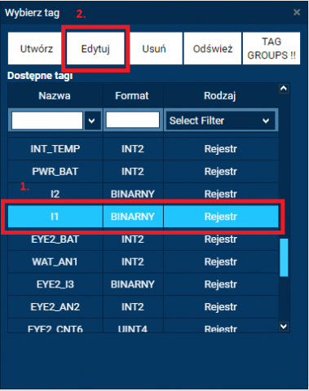
Task: Expand the Select Filter Rodzaj dropdown
Action: 220,121
